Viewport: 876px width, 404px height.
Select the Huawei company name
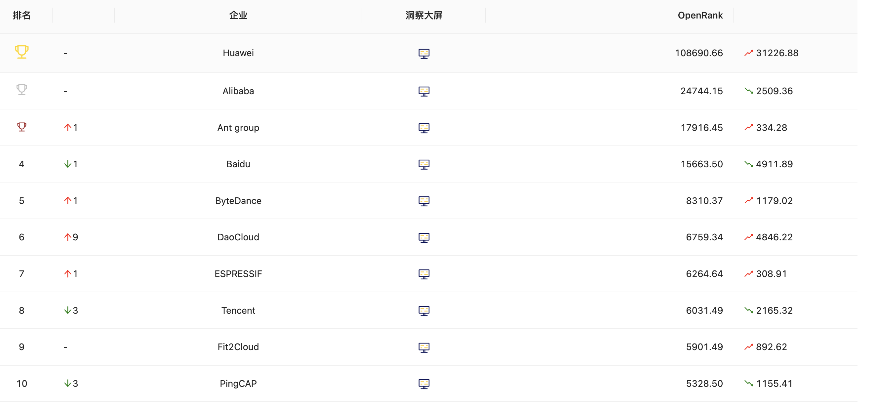[238, 53]
